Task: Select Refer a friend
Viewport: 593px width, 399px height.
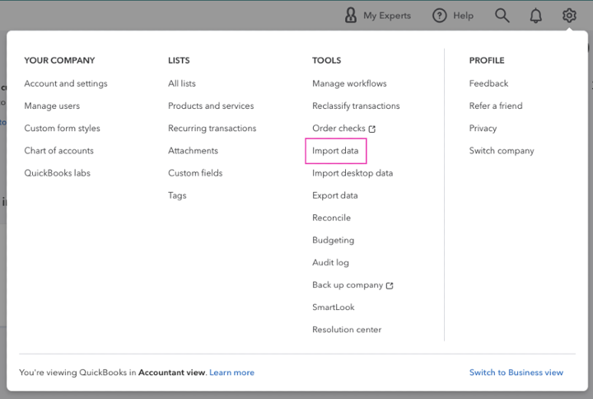Action: click(496, 106)
